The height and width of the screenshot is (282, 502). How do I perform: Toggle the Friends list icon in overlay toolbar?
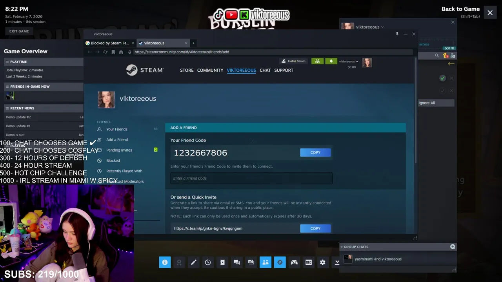(x=266, y=262)
